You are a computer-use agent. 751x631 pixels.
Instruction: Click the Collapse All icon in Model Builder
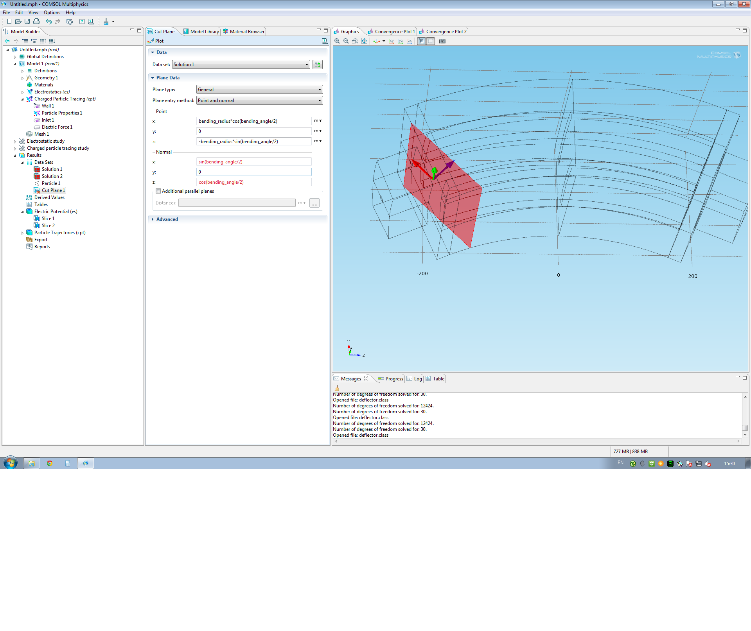pyautogui.click(x=25, y=41)
